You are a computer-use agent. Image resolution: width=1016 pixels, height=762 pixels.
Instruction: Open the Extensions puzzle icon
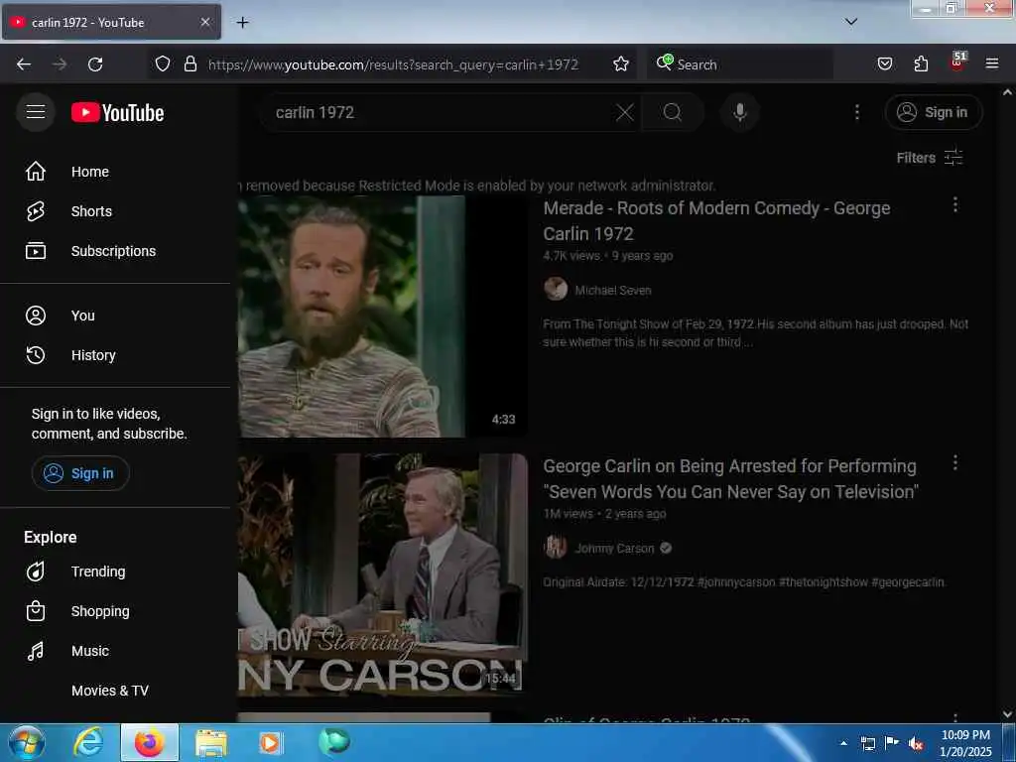click(x=921, y=63)
